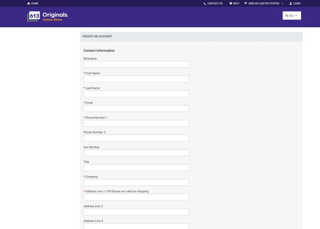Viewport: 320px width, 229px height.
Task: Click the 'Phone Number 1' label
Action: 96,117
